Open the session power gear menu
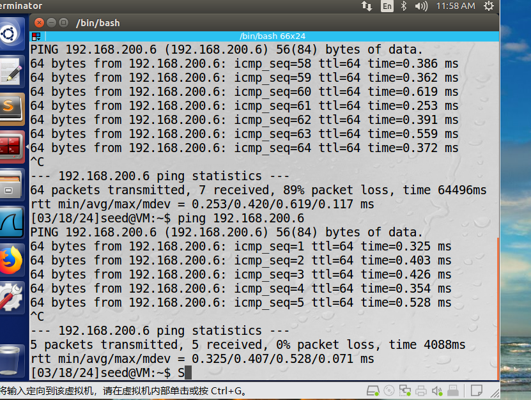Screen dimensions: 531x400 coord(489,6)
